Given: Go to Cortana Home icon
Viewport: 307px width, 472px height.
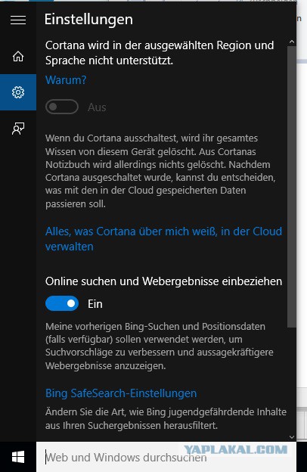Looking at the screenshot, I should pyautogui.click(x=18, y=56).
